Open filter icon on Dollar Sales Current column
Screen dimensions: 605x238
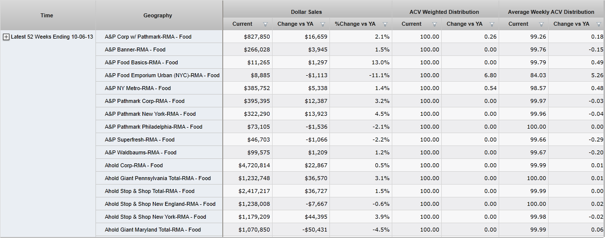pos(265,24)
